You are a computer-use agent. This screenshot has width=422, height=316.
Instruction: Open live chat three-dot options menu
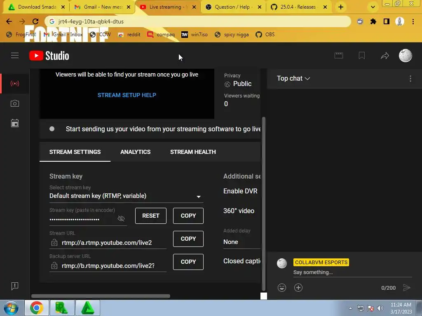point(410,79)
